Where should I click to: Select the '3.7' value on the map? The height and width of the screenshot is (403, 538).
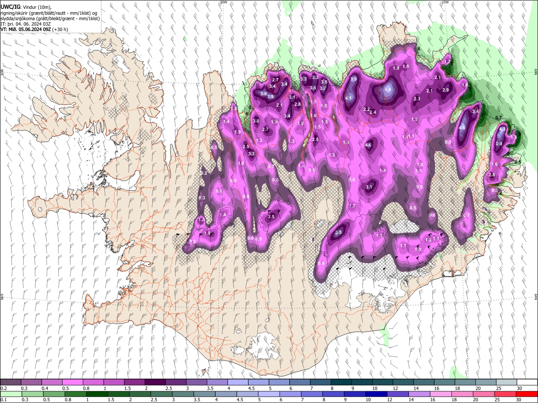[x=322, y=88]
